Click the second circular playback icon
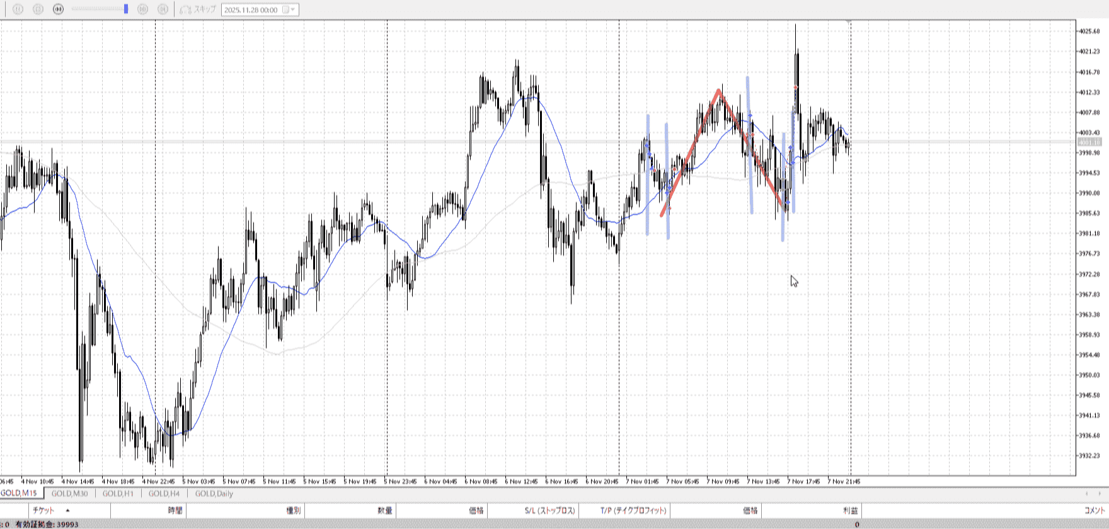Image resolution: width=1109 pixels, height=529 pixels. [x=38, y=9]
